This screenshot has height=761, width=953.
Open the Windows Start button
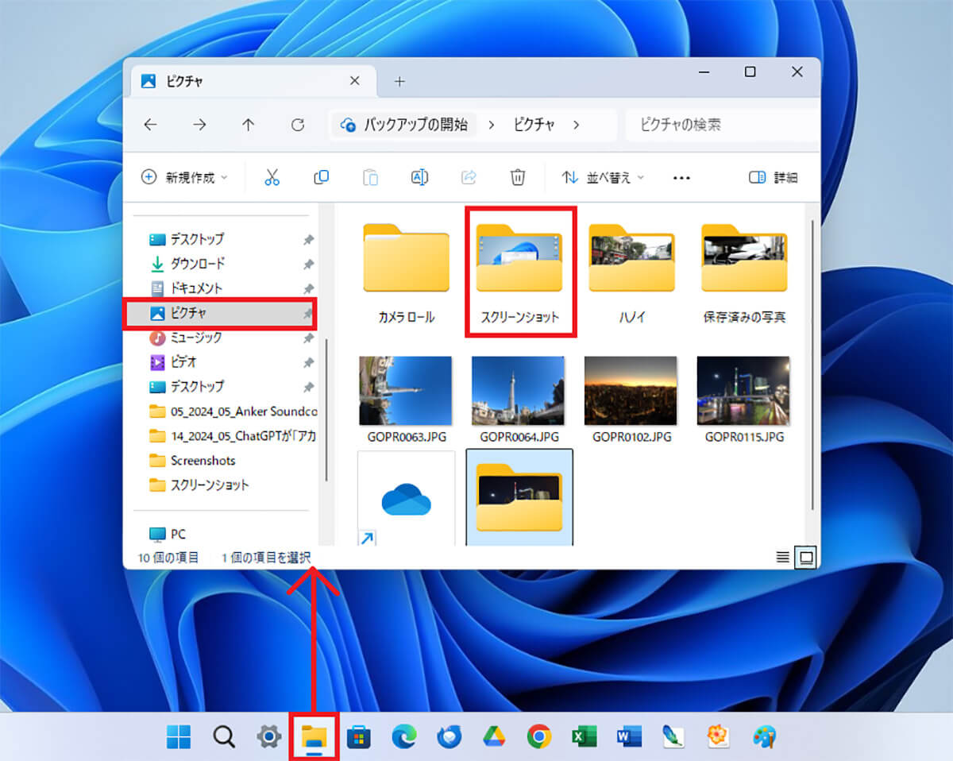[179, 737]
